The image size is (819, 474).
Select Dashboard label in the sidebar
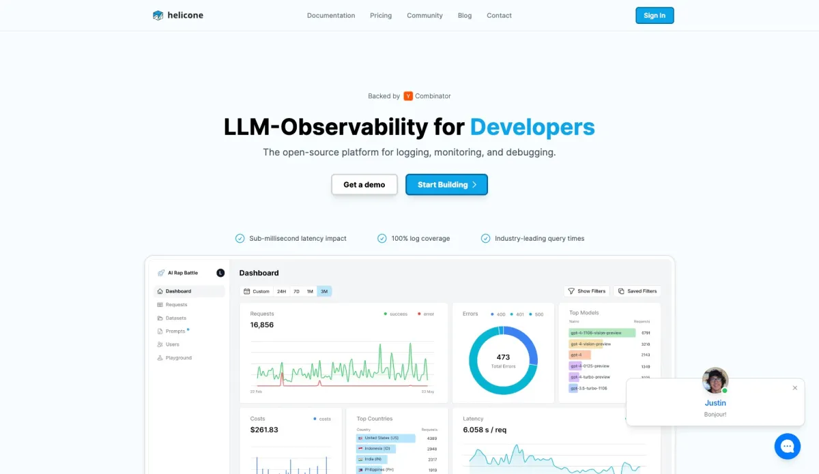178,291
